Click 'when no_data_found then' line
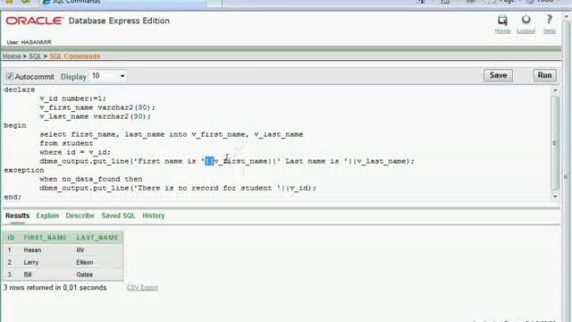Viewport: 572px width, 322px height. coord(91,179)
